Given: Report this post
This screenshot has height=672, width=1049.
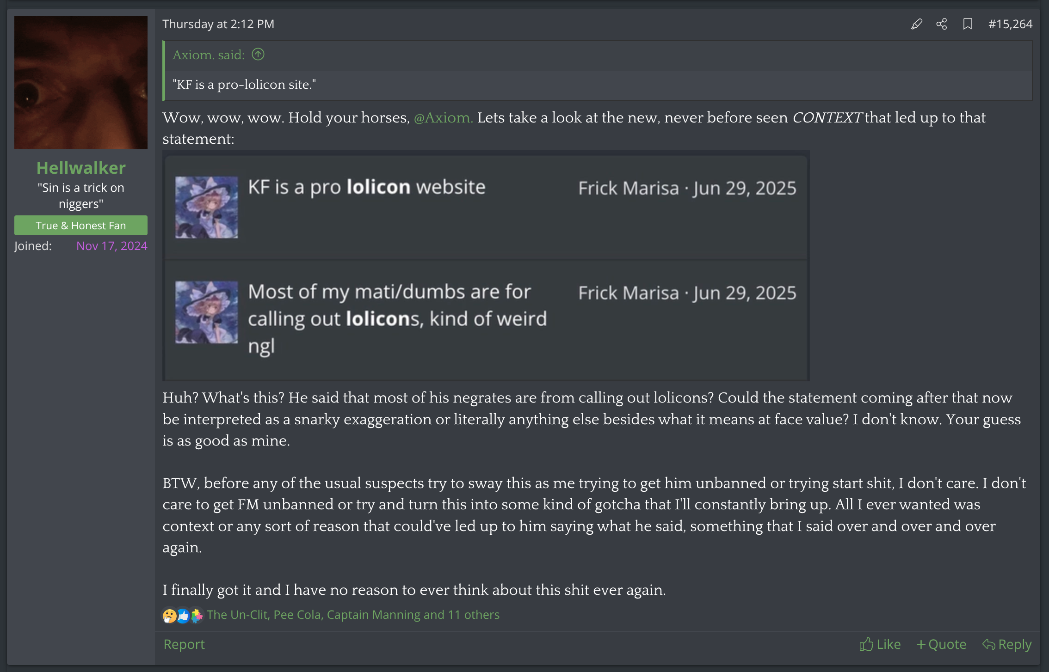Looking at the screenshot, I should tap(184, 644).
